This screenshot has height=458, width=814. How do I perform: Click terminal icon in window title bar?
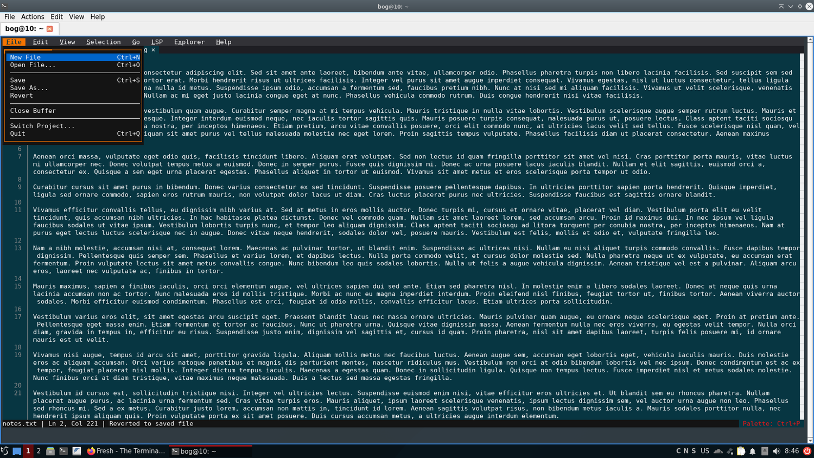(4, 6)
